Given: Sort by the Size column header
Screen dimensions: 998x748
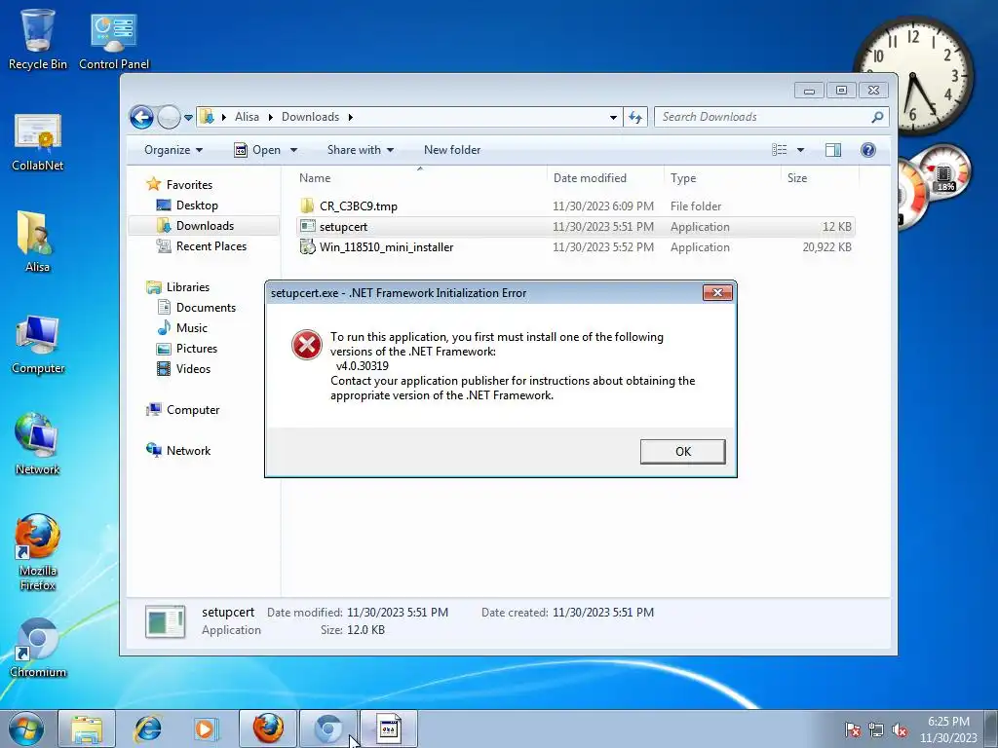Looking at the screenshot, I should point(818,178).
